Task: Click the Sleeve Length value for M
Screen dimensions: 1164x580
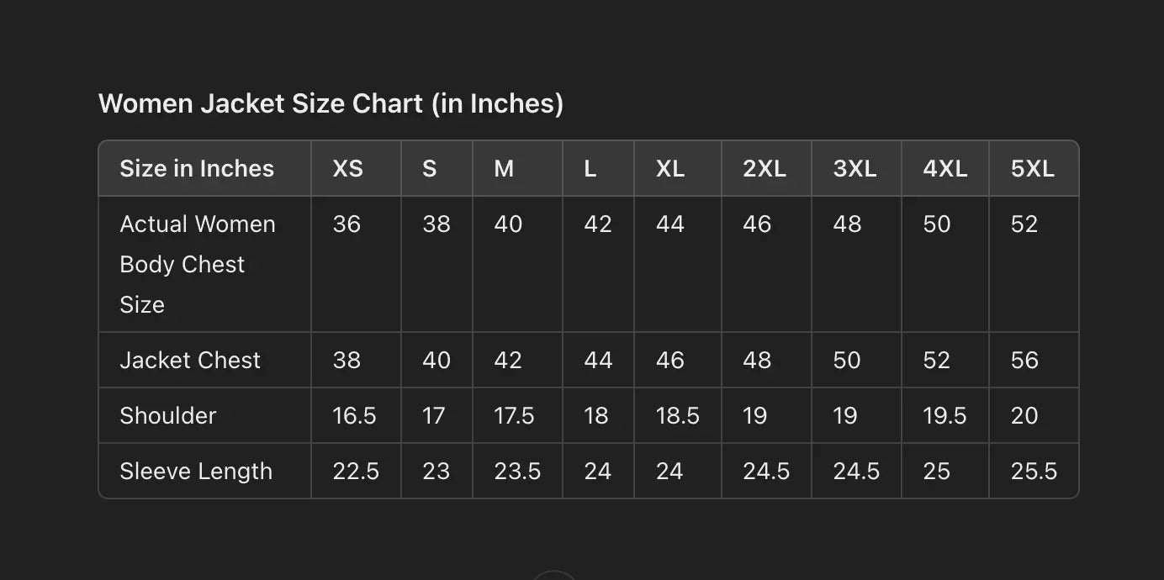Action: pyautogui.click(x=517, y=472)
